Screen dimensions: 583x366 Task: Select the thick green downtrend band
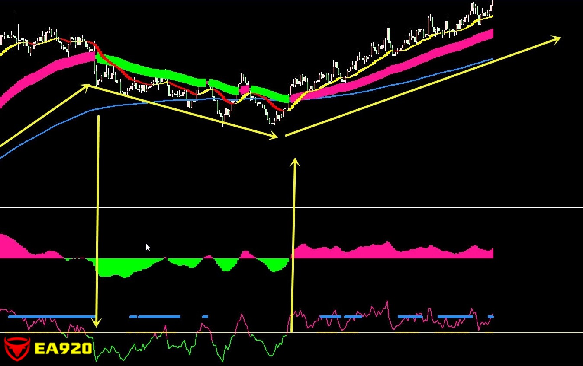point(151,71)
